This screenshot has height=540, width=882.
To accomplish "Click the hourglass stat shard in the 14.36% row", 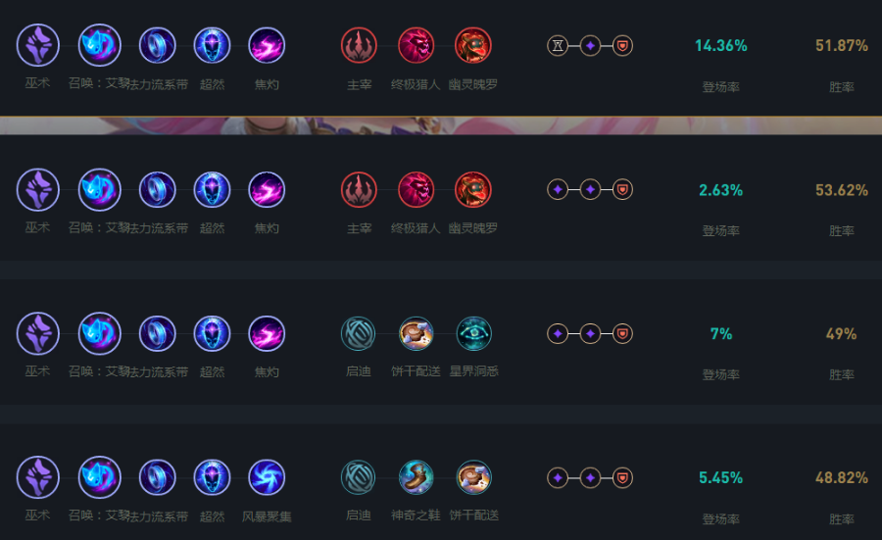I will [x=558, y=45].
